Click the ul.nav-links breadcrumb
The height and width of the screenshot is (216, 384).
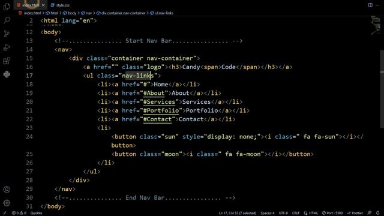(161, 13)
